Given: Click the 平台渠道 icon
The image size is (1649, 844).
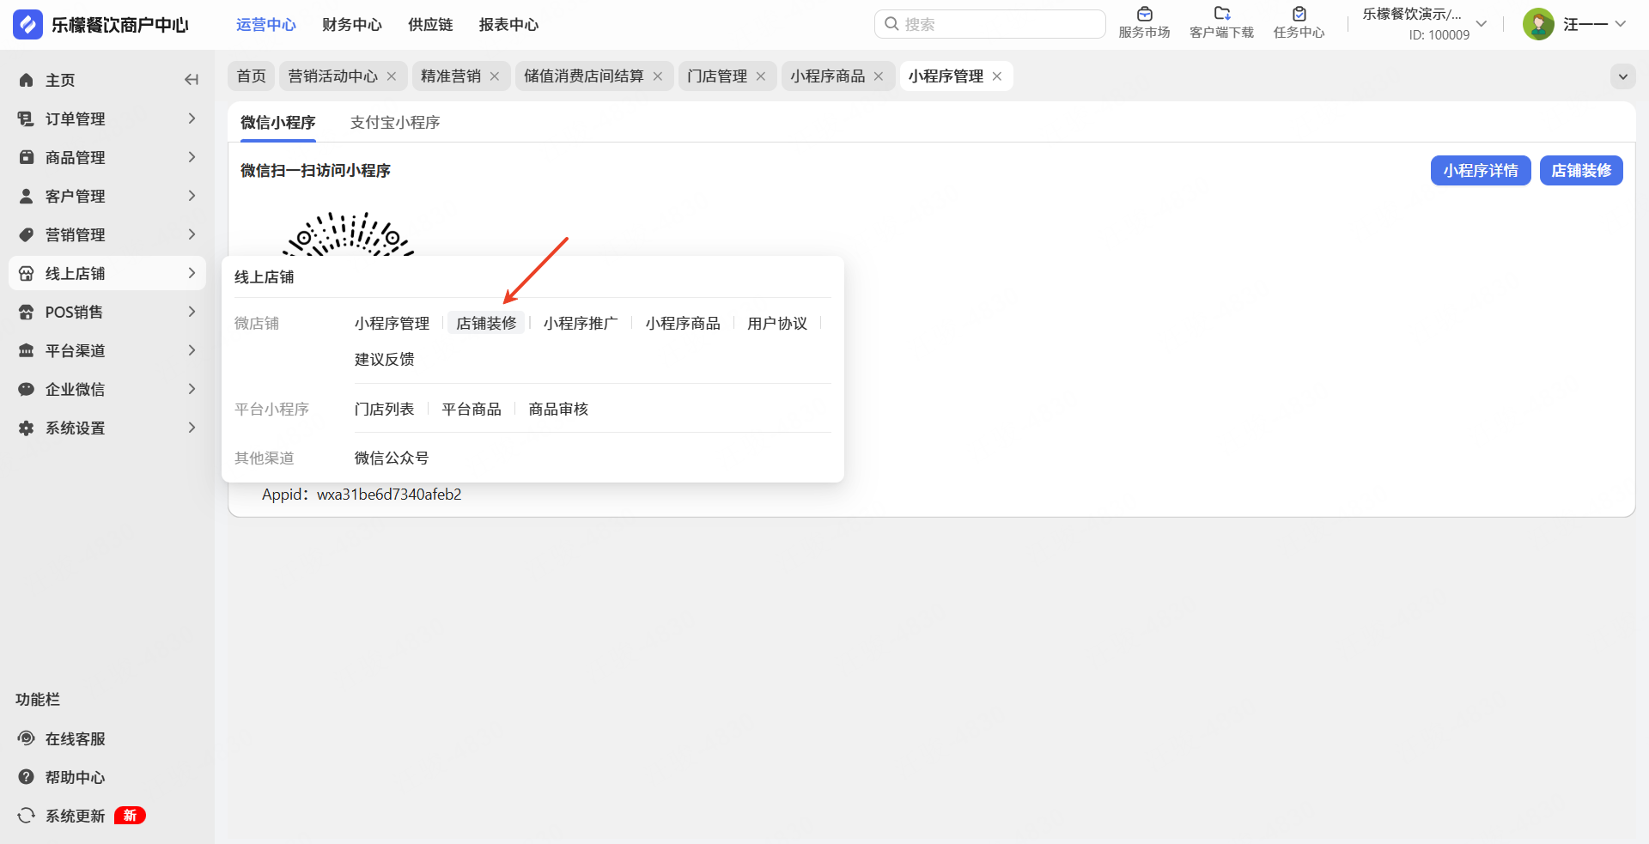Looking at the screenshot, I should coord(27,350).
